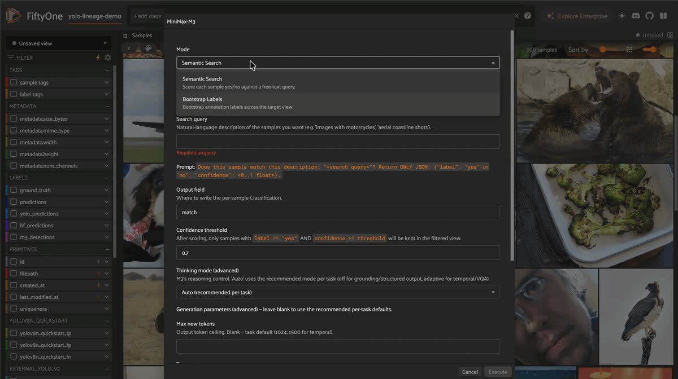Image resolution: width=678 pixels, height=379 pixels.
Task: Toggle light mode with the sun icon
Action: [x=622, y=16]
